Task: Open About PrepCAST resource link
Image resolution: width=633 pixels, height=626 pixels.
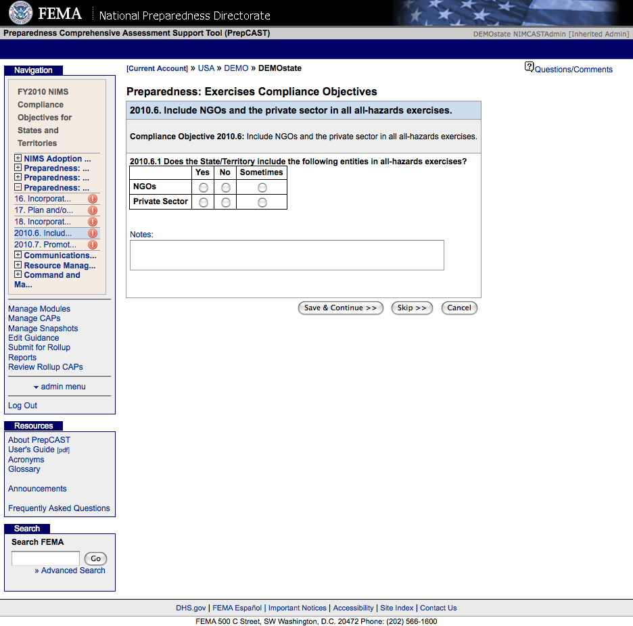Action: [39, 440]
